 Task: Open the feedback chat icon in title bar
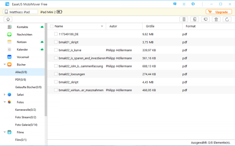click(175, 4)
